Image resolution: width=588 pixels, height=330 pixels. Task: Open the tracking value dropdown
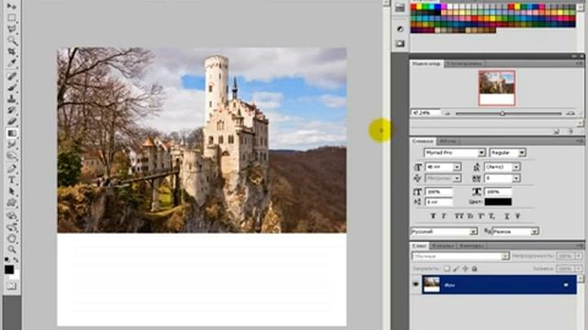click(x=516, y=179)
